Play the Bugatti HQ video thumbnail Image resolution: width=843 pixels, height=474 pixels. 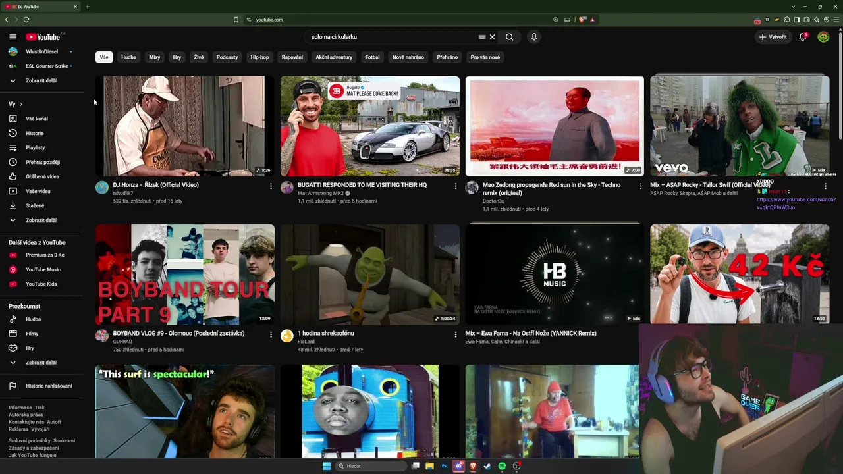coord(370,126)
